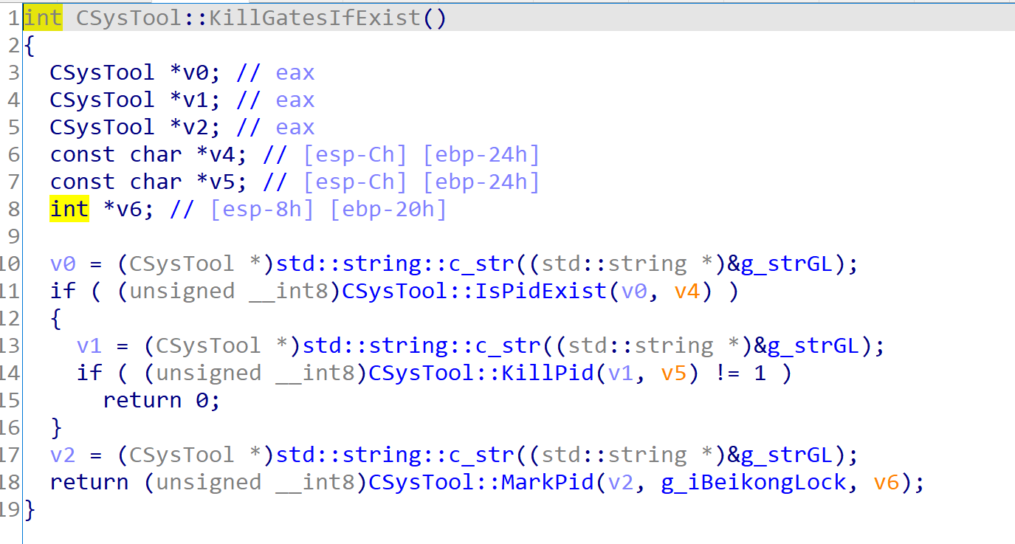This screenshot has width=1015, height=544.
Task: Open the CSysTool::IsPidExist call
Action: coord(475,291)
